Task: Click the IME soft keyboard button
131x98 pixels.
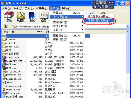Action: (111, 7)
